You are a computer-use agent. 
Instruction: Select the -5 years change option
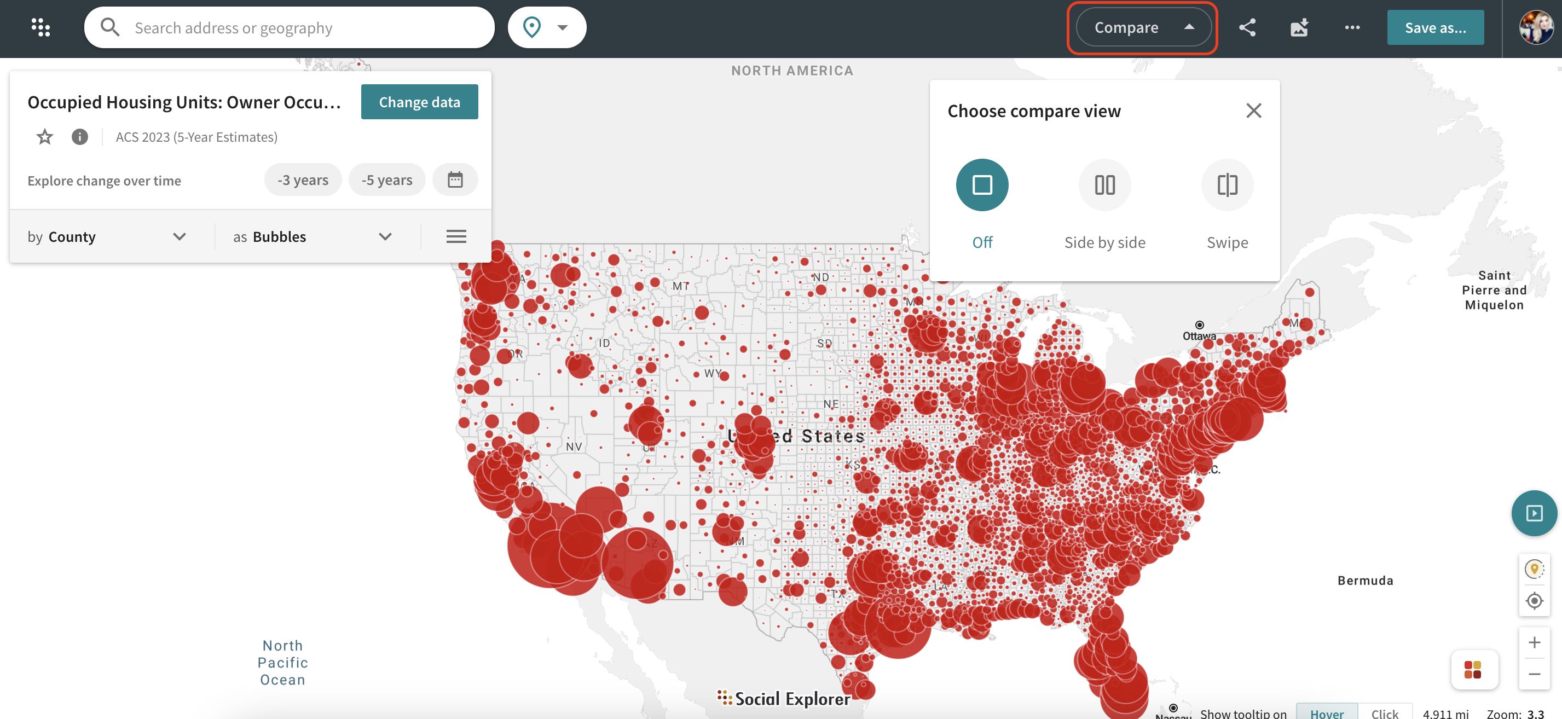coord(387,180)
